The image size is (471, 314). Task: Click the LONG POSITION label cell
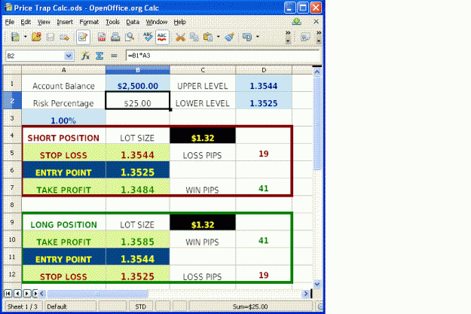click(x=64, y=222)
